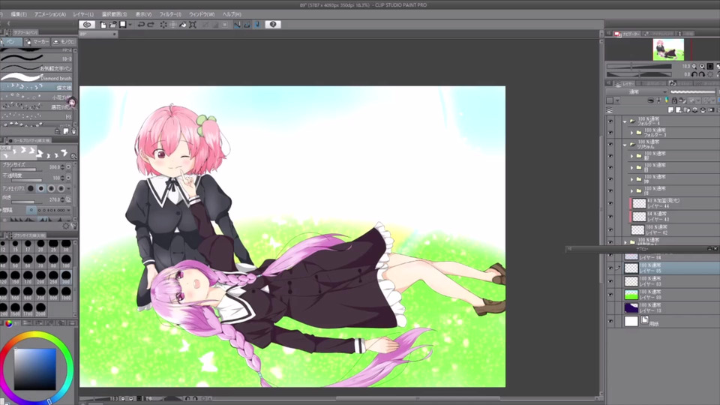The image size is (720, 405).
Task: Select the third anti-aliasing option
Action: click(x=51, y=188)
